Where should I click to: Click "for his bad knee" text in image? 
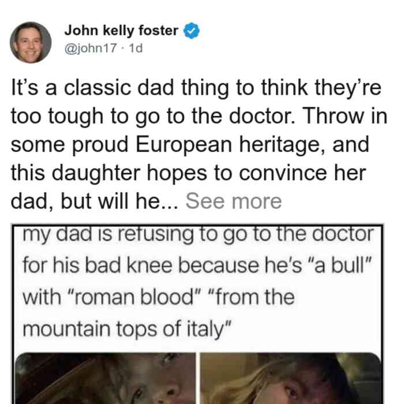(x=98, y=265)
